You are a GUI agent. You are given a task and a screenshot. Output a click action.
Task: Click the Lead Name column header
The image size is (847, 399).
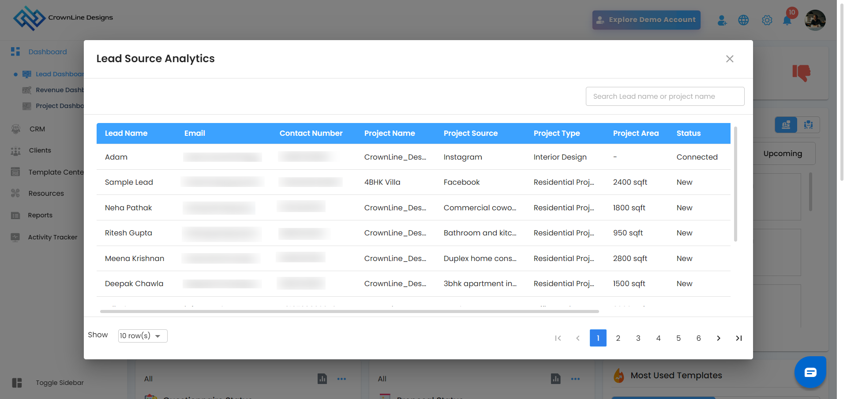click(x=126, y=133)
